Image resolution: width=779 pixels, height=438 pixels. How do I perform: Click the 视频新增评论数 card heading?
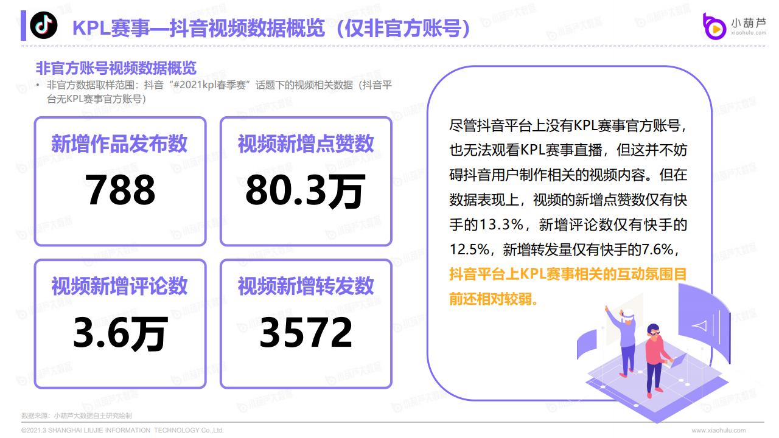119,286
